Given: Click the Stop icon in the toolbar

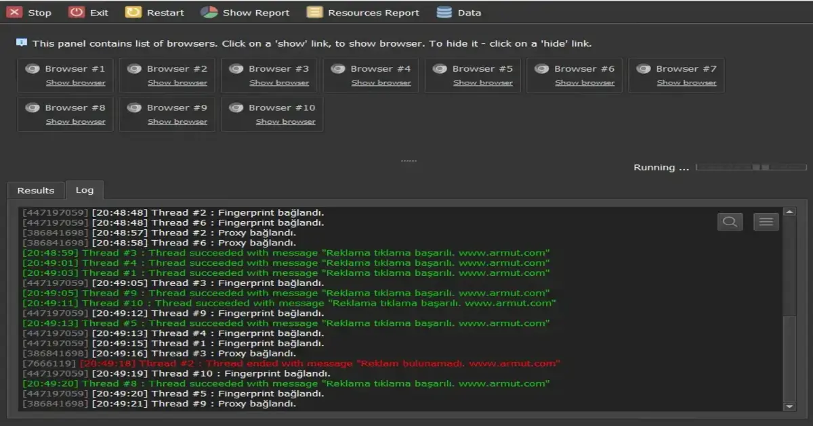Looking at the screenshot, I should 14,12.
